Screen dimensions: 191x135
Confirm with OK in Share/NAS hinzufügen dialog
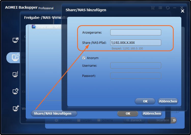coord(145,101)
